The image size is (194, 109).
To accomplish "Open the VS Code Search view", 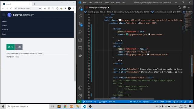I will click(x=80, y=16).
